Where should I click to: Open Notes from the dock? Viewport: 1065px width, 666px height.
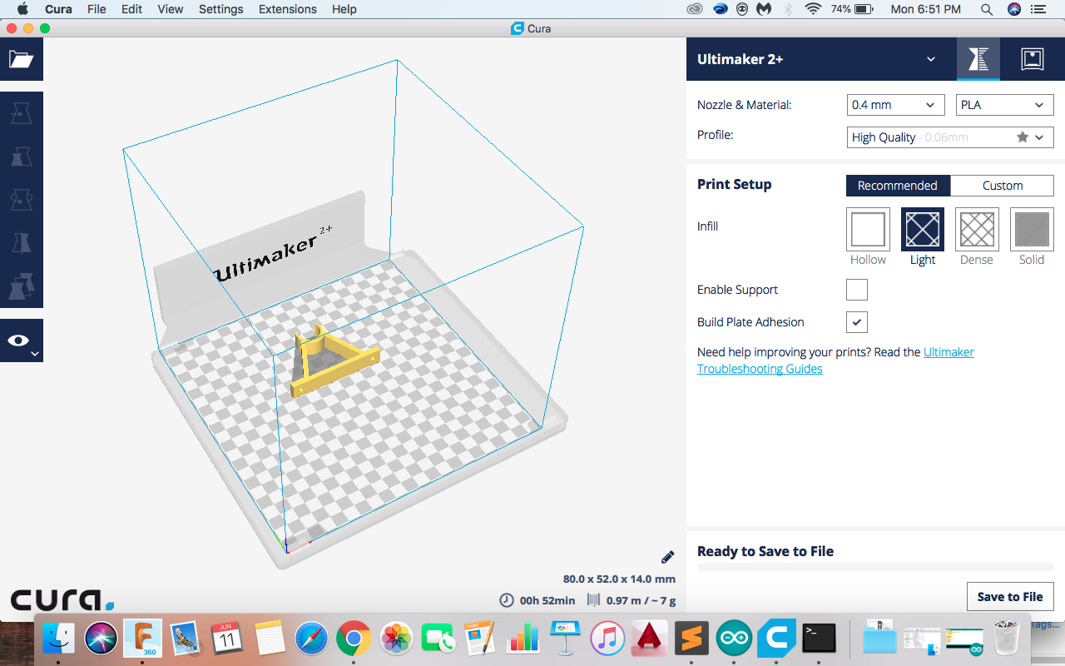[x=270, y=639]
